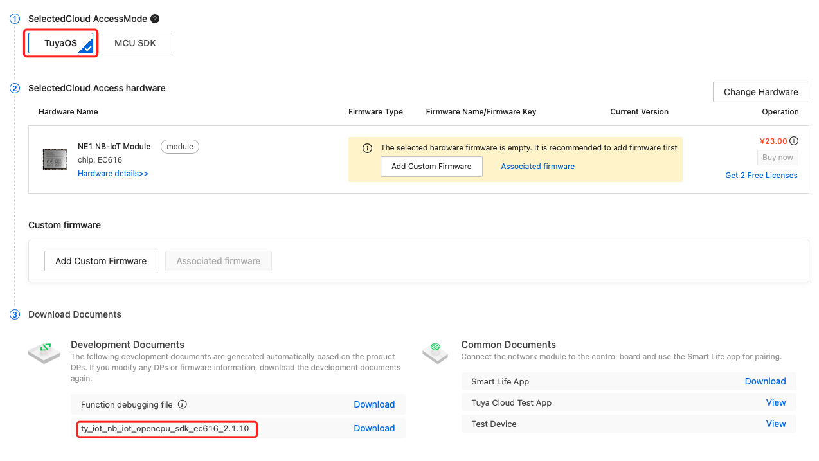Click the Test Device label

point(494,424)
